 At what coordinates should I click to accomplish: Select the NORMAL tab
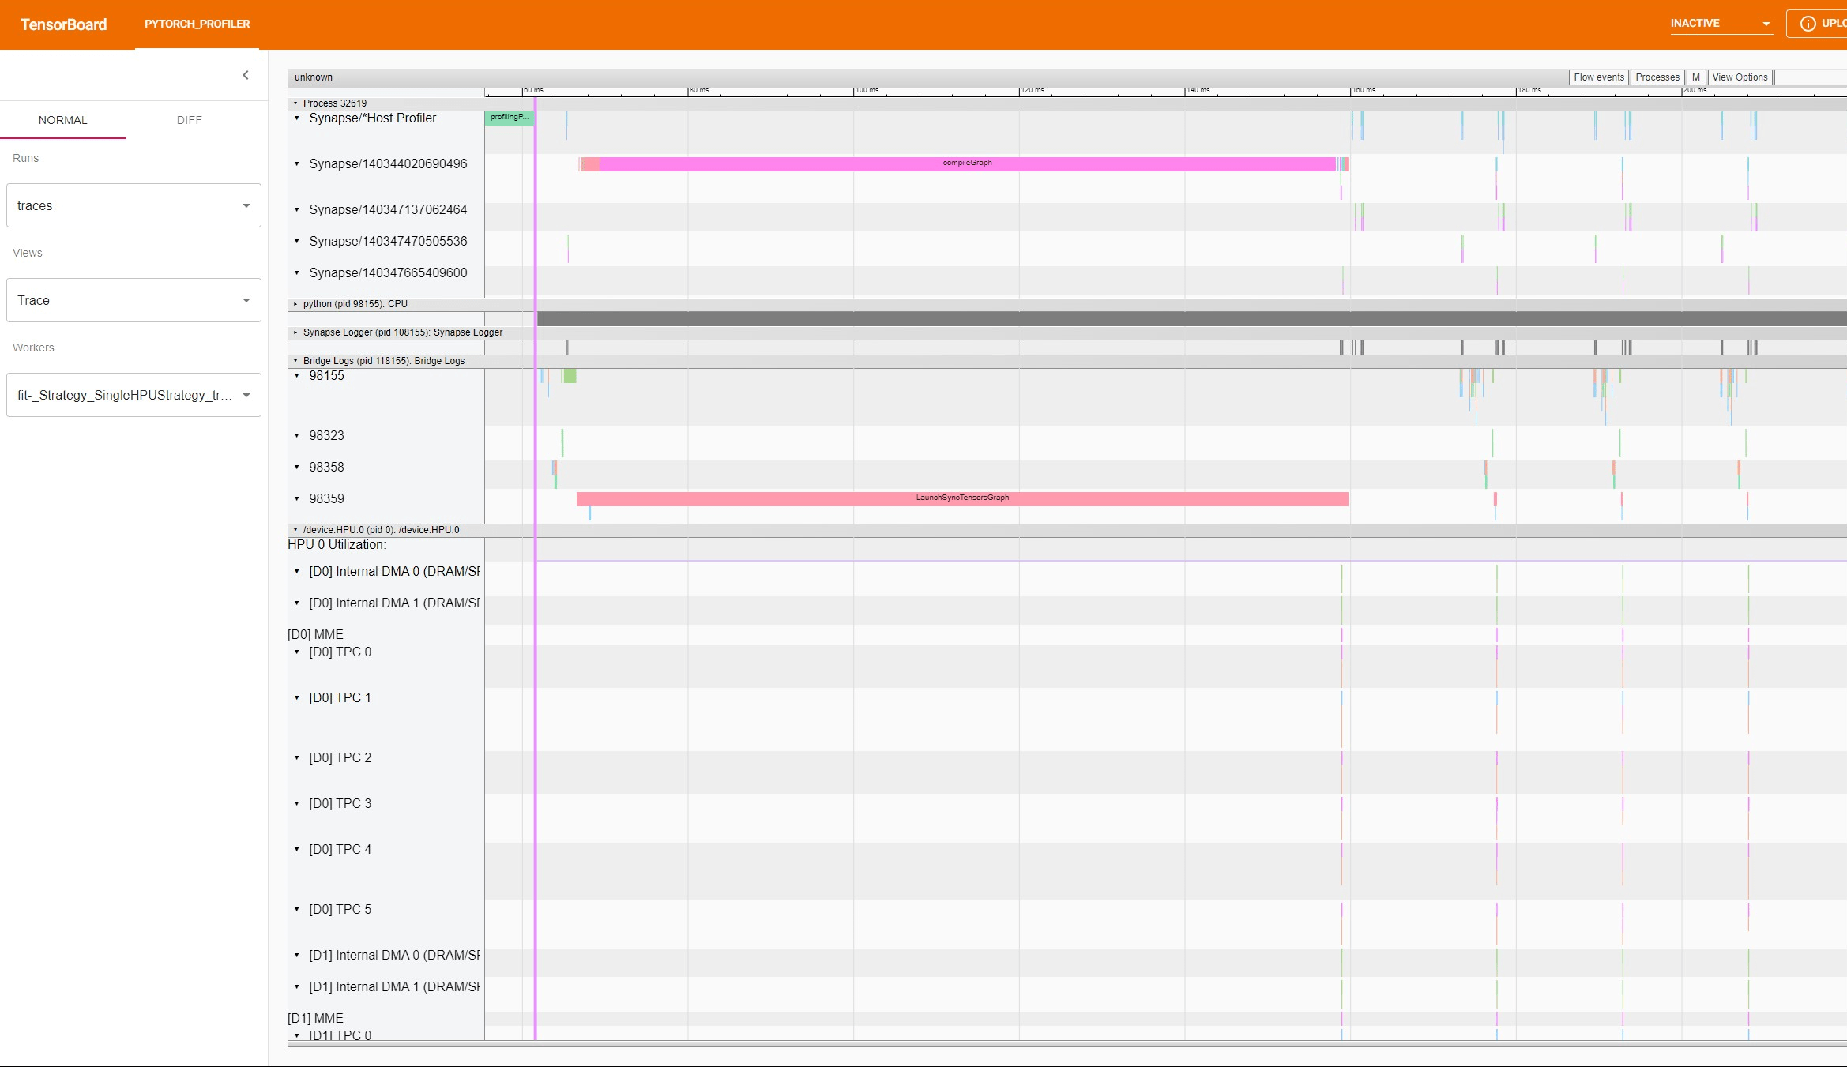(x=63, y=120)
